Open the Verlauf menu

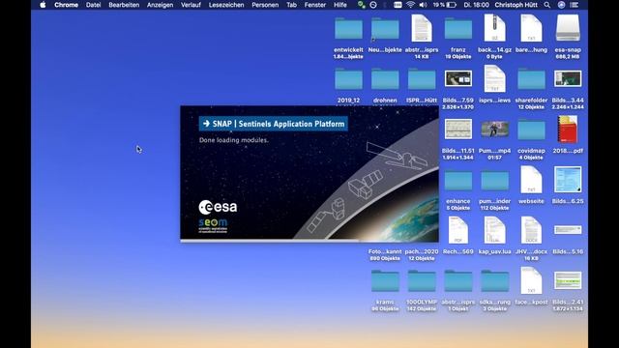point(191,5)
